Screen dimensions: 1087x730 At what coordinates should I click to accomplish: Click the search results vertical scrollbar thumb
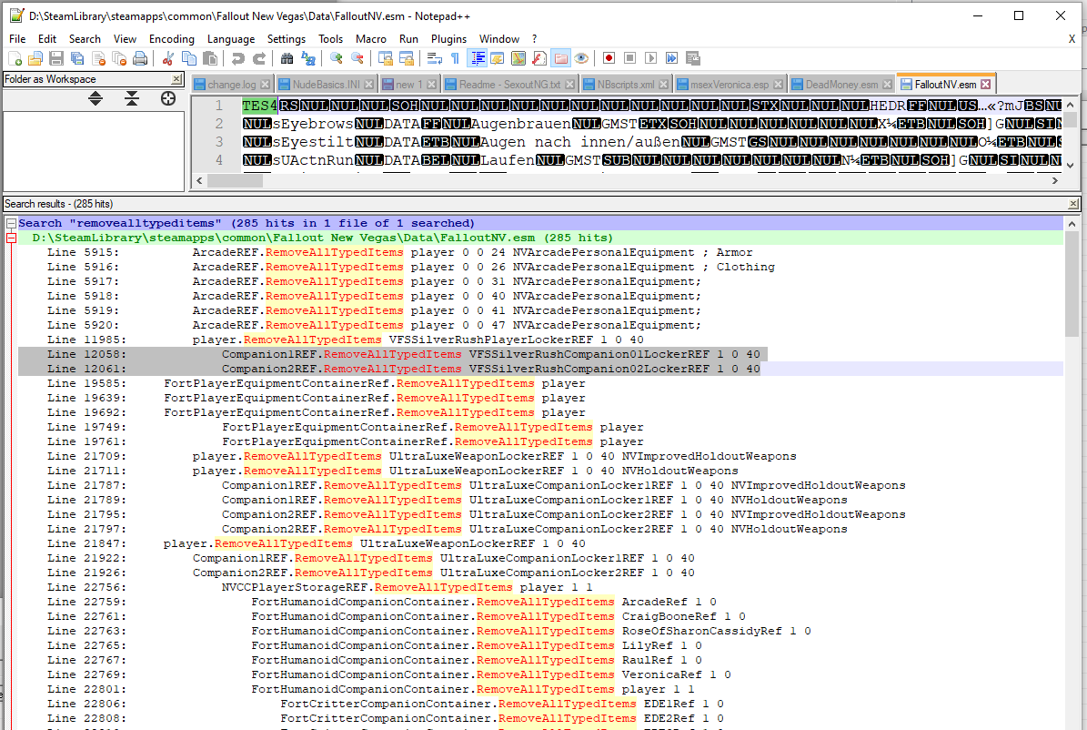[1071, 285]
